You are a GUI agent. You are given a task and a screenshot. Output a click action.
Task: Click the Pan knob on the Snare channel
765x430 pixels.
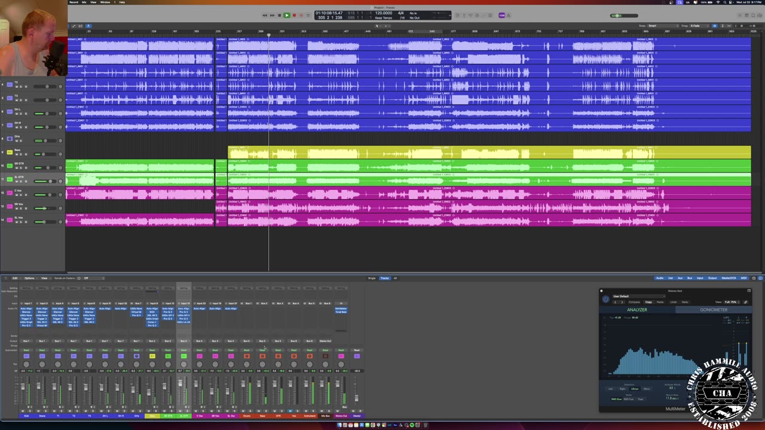coord(42,364)
